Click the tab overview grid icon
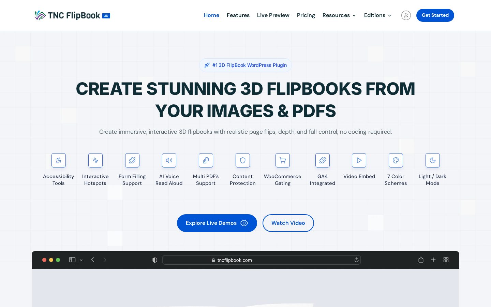 tap(446, 260)
